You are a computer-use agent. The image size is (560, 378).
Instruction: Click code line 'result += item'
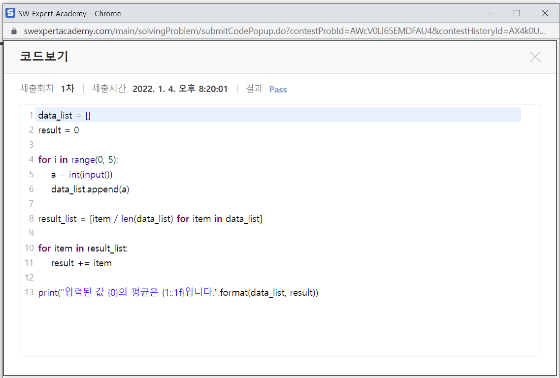point(81,263)
